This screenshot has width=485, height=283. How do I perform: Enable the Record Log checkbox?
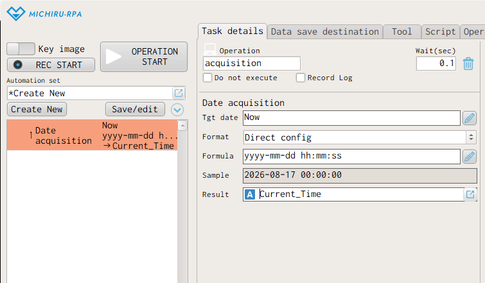coord(300,78)
